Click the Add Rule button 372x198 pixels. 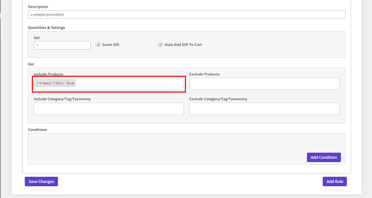click(335, 181)
